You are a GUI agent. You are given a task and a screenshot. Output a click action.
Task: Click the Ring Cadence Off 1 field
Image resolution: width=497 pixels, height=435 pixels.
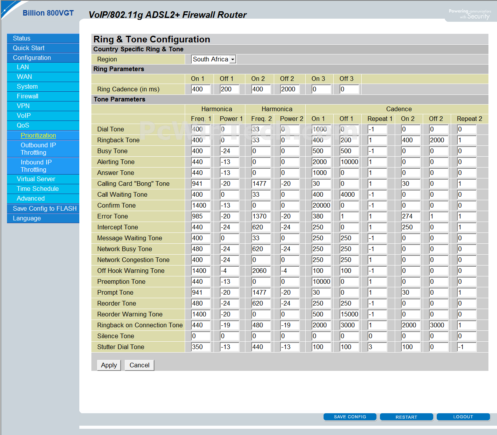[229, 89]
